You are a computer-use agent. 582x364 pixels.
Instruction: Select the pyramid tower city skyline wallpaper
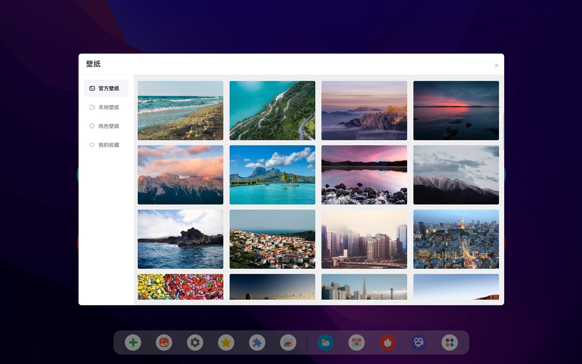pos(364,287)
